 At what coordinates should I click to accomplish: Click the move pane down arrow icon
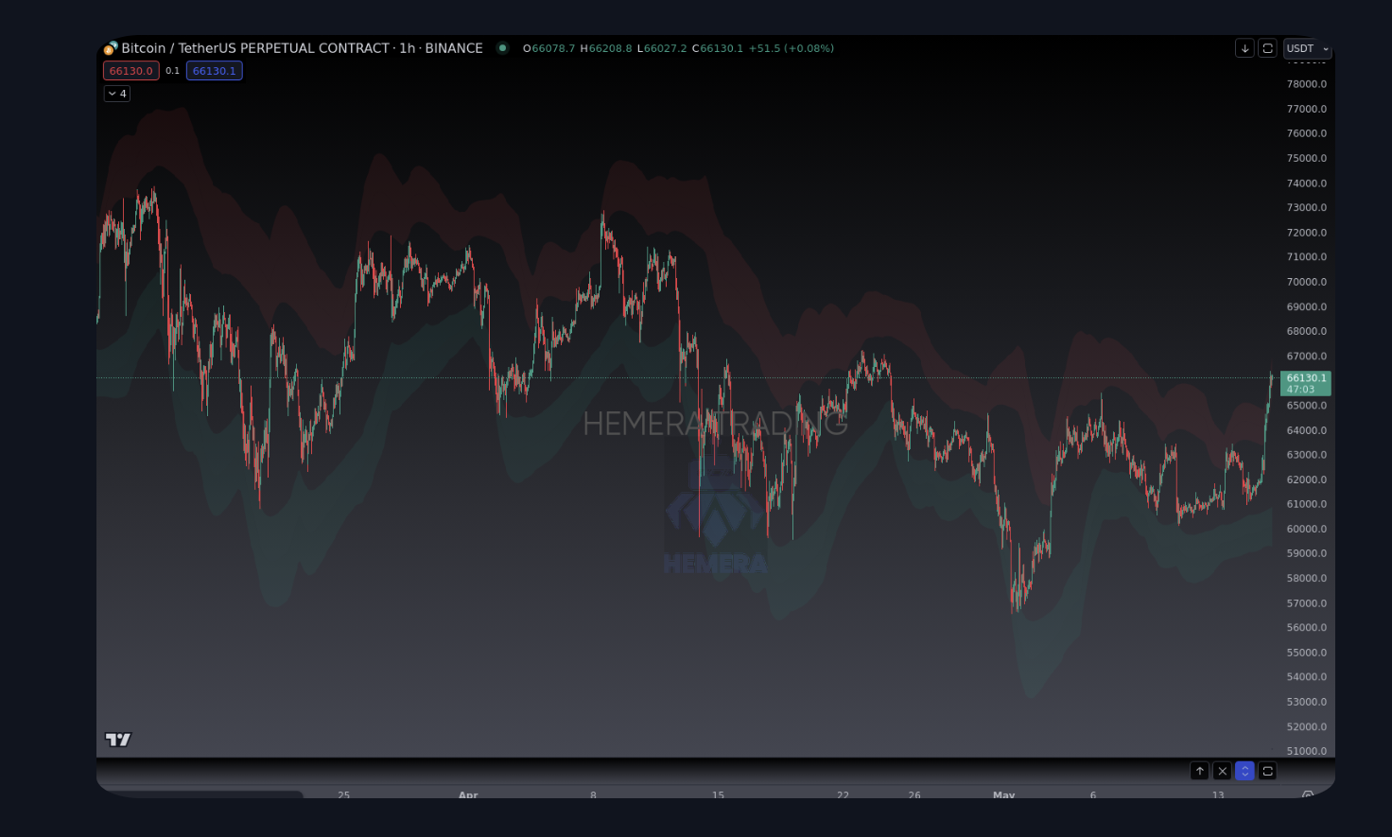tap(1244, 48)
